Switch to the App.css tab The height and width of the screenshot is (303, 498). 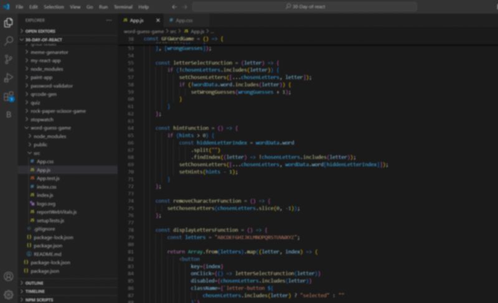(184, 21)
